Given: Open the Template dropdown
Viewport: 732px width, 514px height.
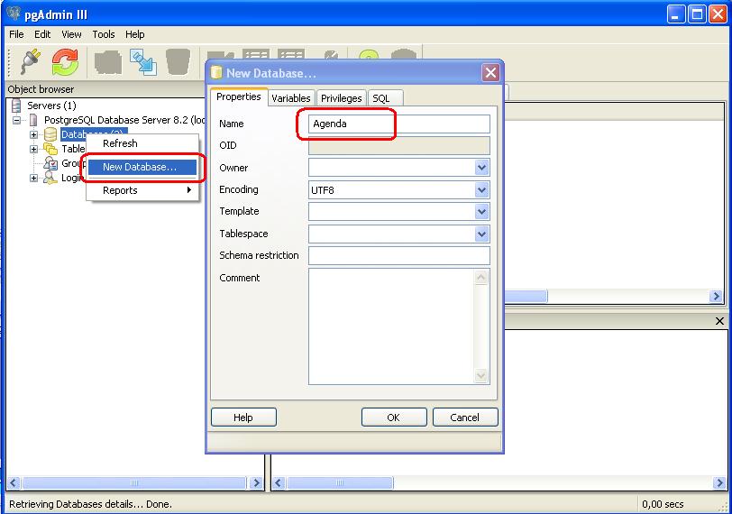Looking at the screenshot, I should coord(481,212).
